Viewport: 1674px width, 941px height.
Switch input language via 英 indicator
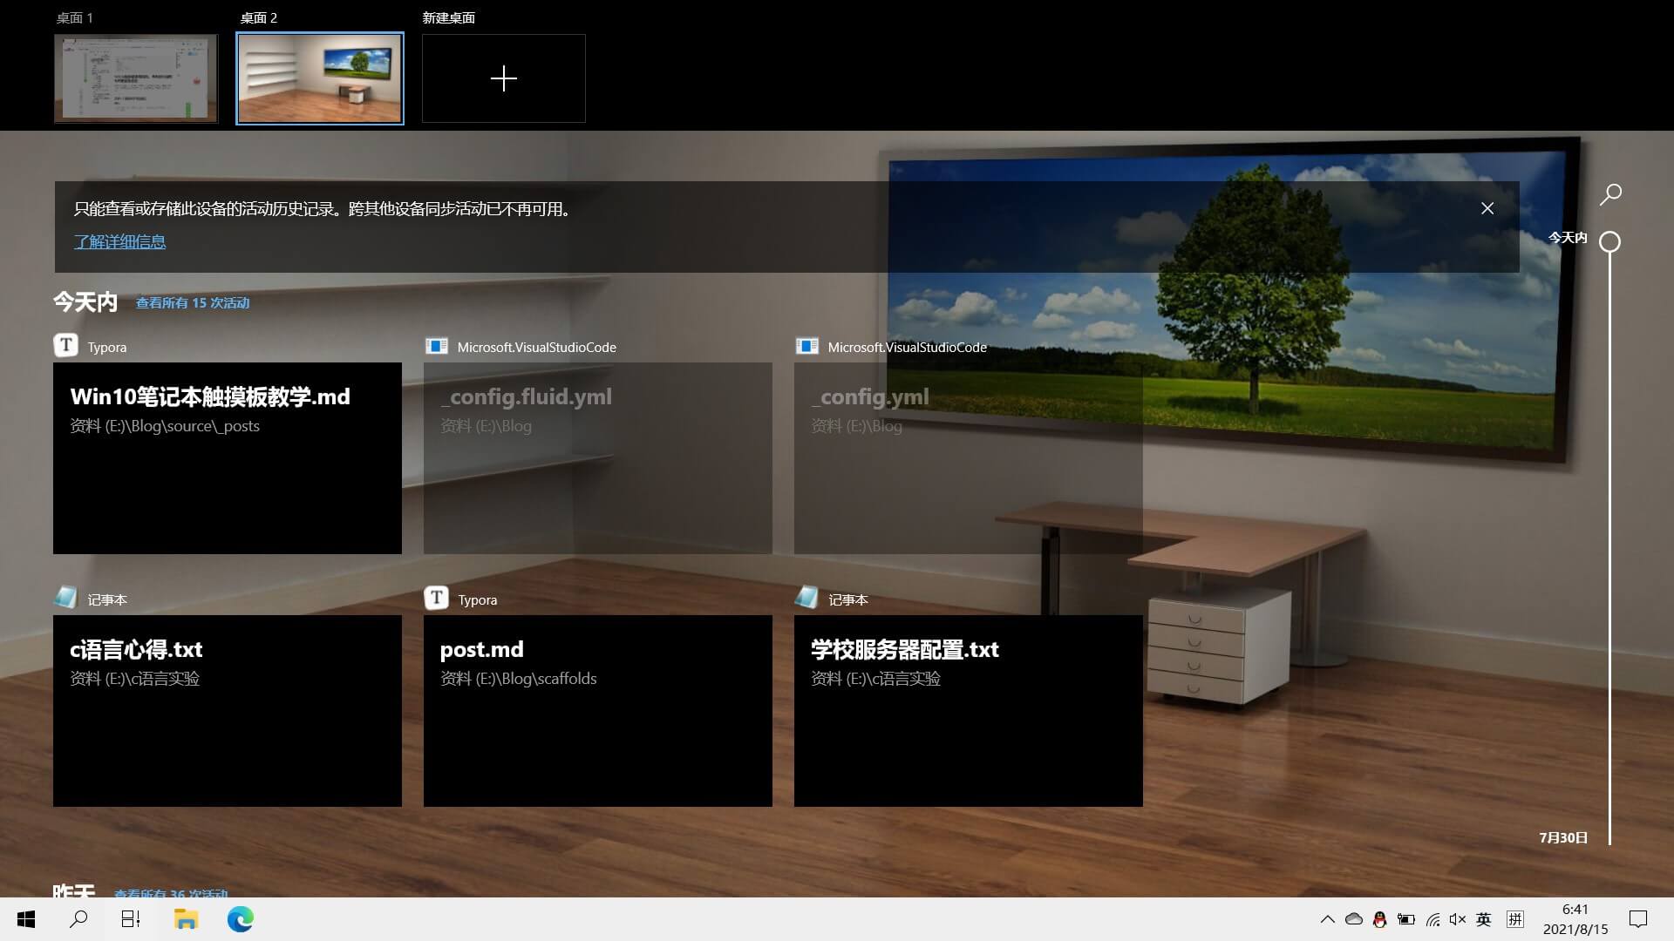(1484, 919)
